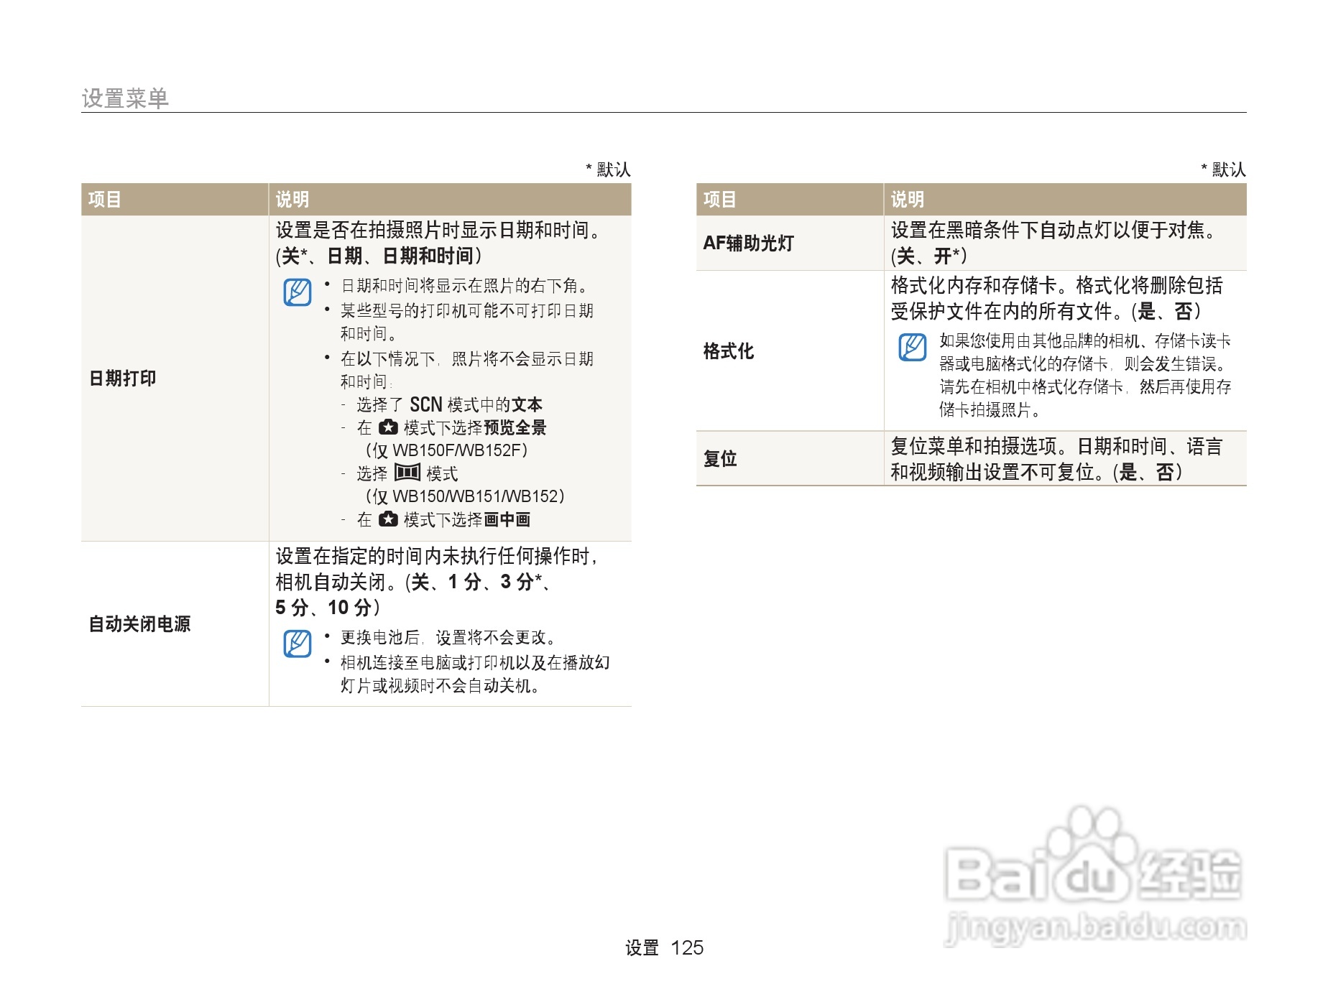Image resolution: width=1328 pixels, height=1002 pixels.
Task: Click the text (仅 WB150F/WB152F)
Action: click(x=447, y=450)
